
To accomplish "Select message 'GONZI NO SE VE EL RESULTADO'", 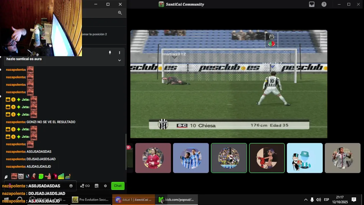I will click(x=51, y=122).
